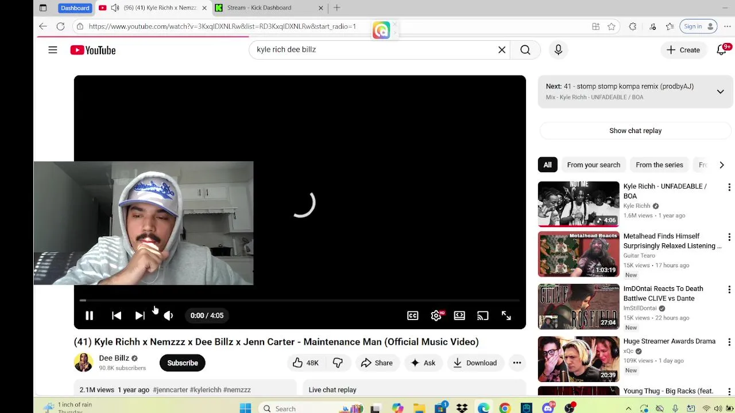735x413 pixels.
Task: Select the From your search chip
Action: [593, 165]
